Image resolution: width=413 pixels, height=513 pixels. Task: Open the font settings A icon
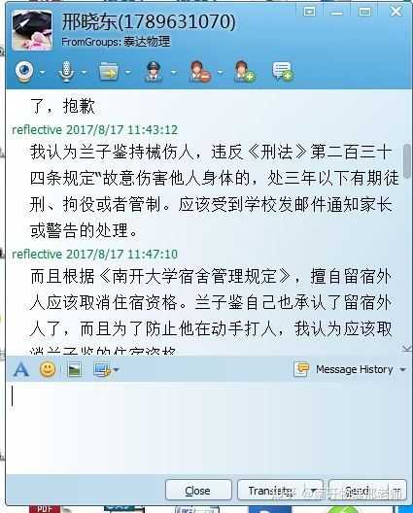coord(21,370)
